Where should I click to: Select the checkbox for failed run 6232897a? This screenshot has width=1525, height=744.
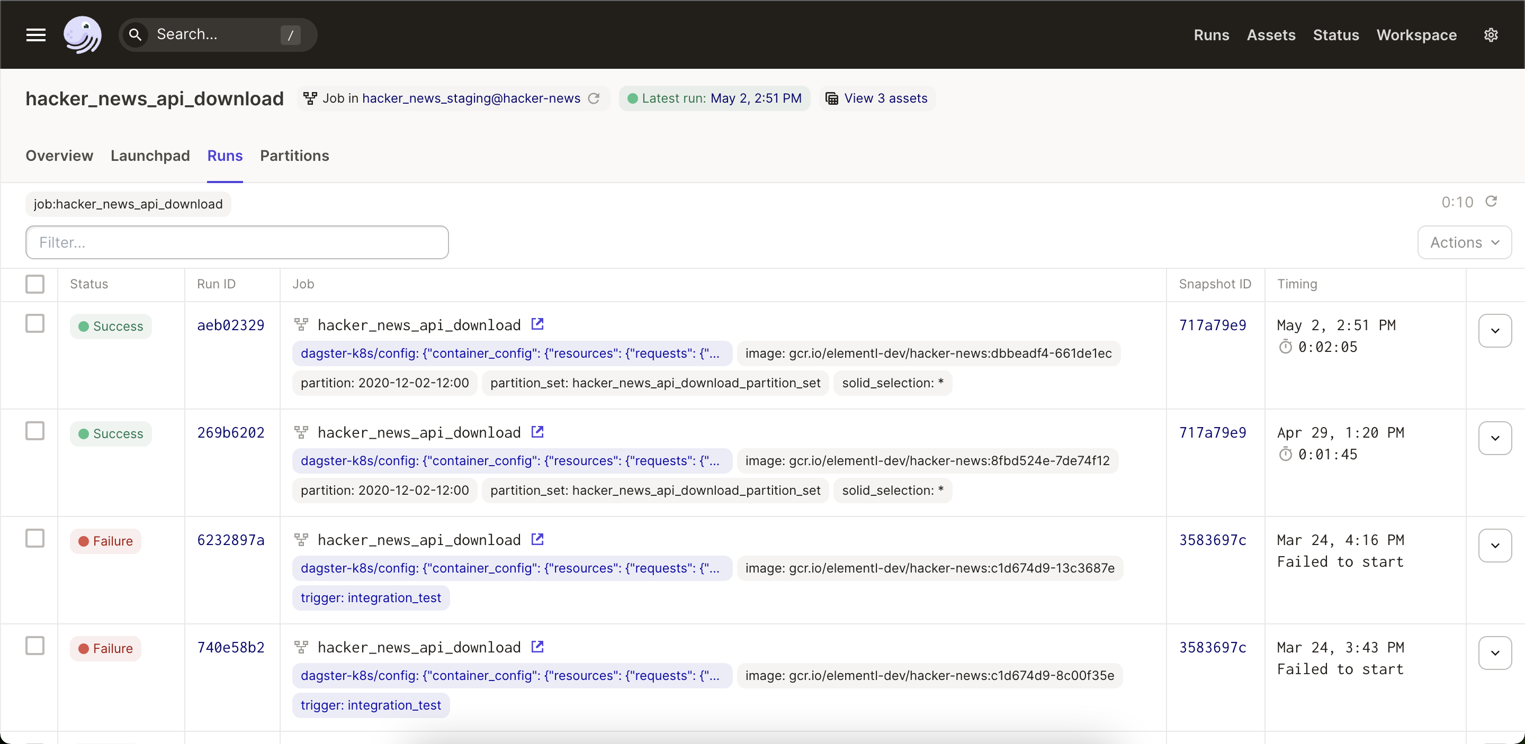(x=35, y=538)
